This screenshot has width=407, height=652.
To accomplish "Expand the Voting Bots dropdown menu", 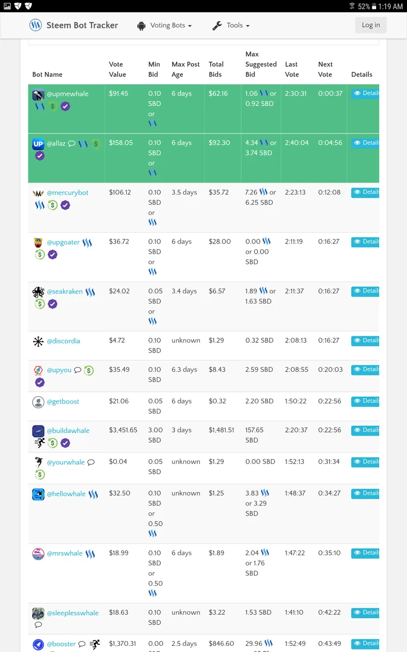I will click(x=164, y=25).
